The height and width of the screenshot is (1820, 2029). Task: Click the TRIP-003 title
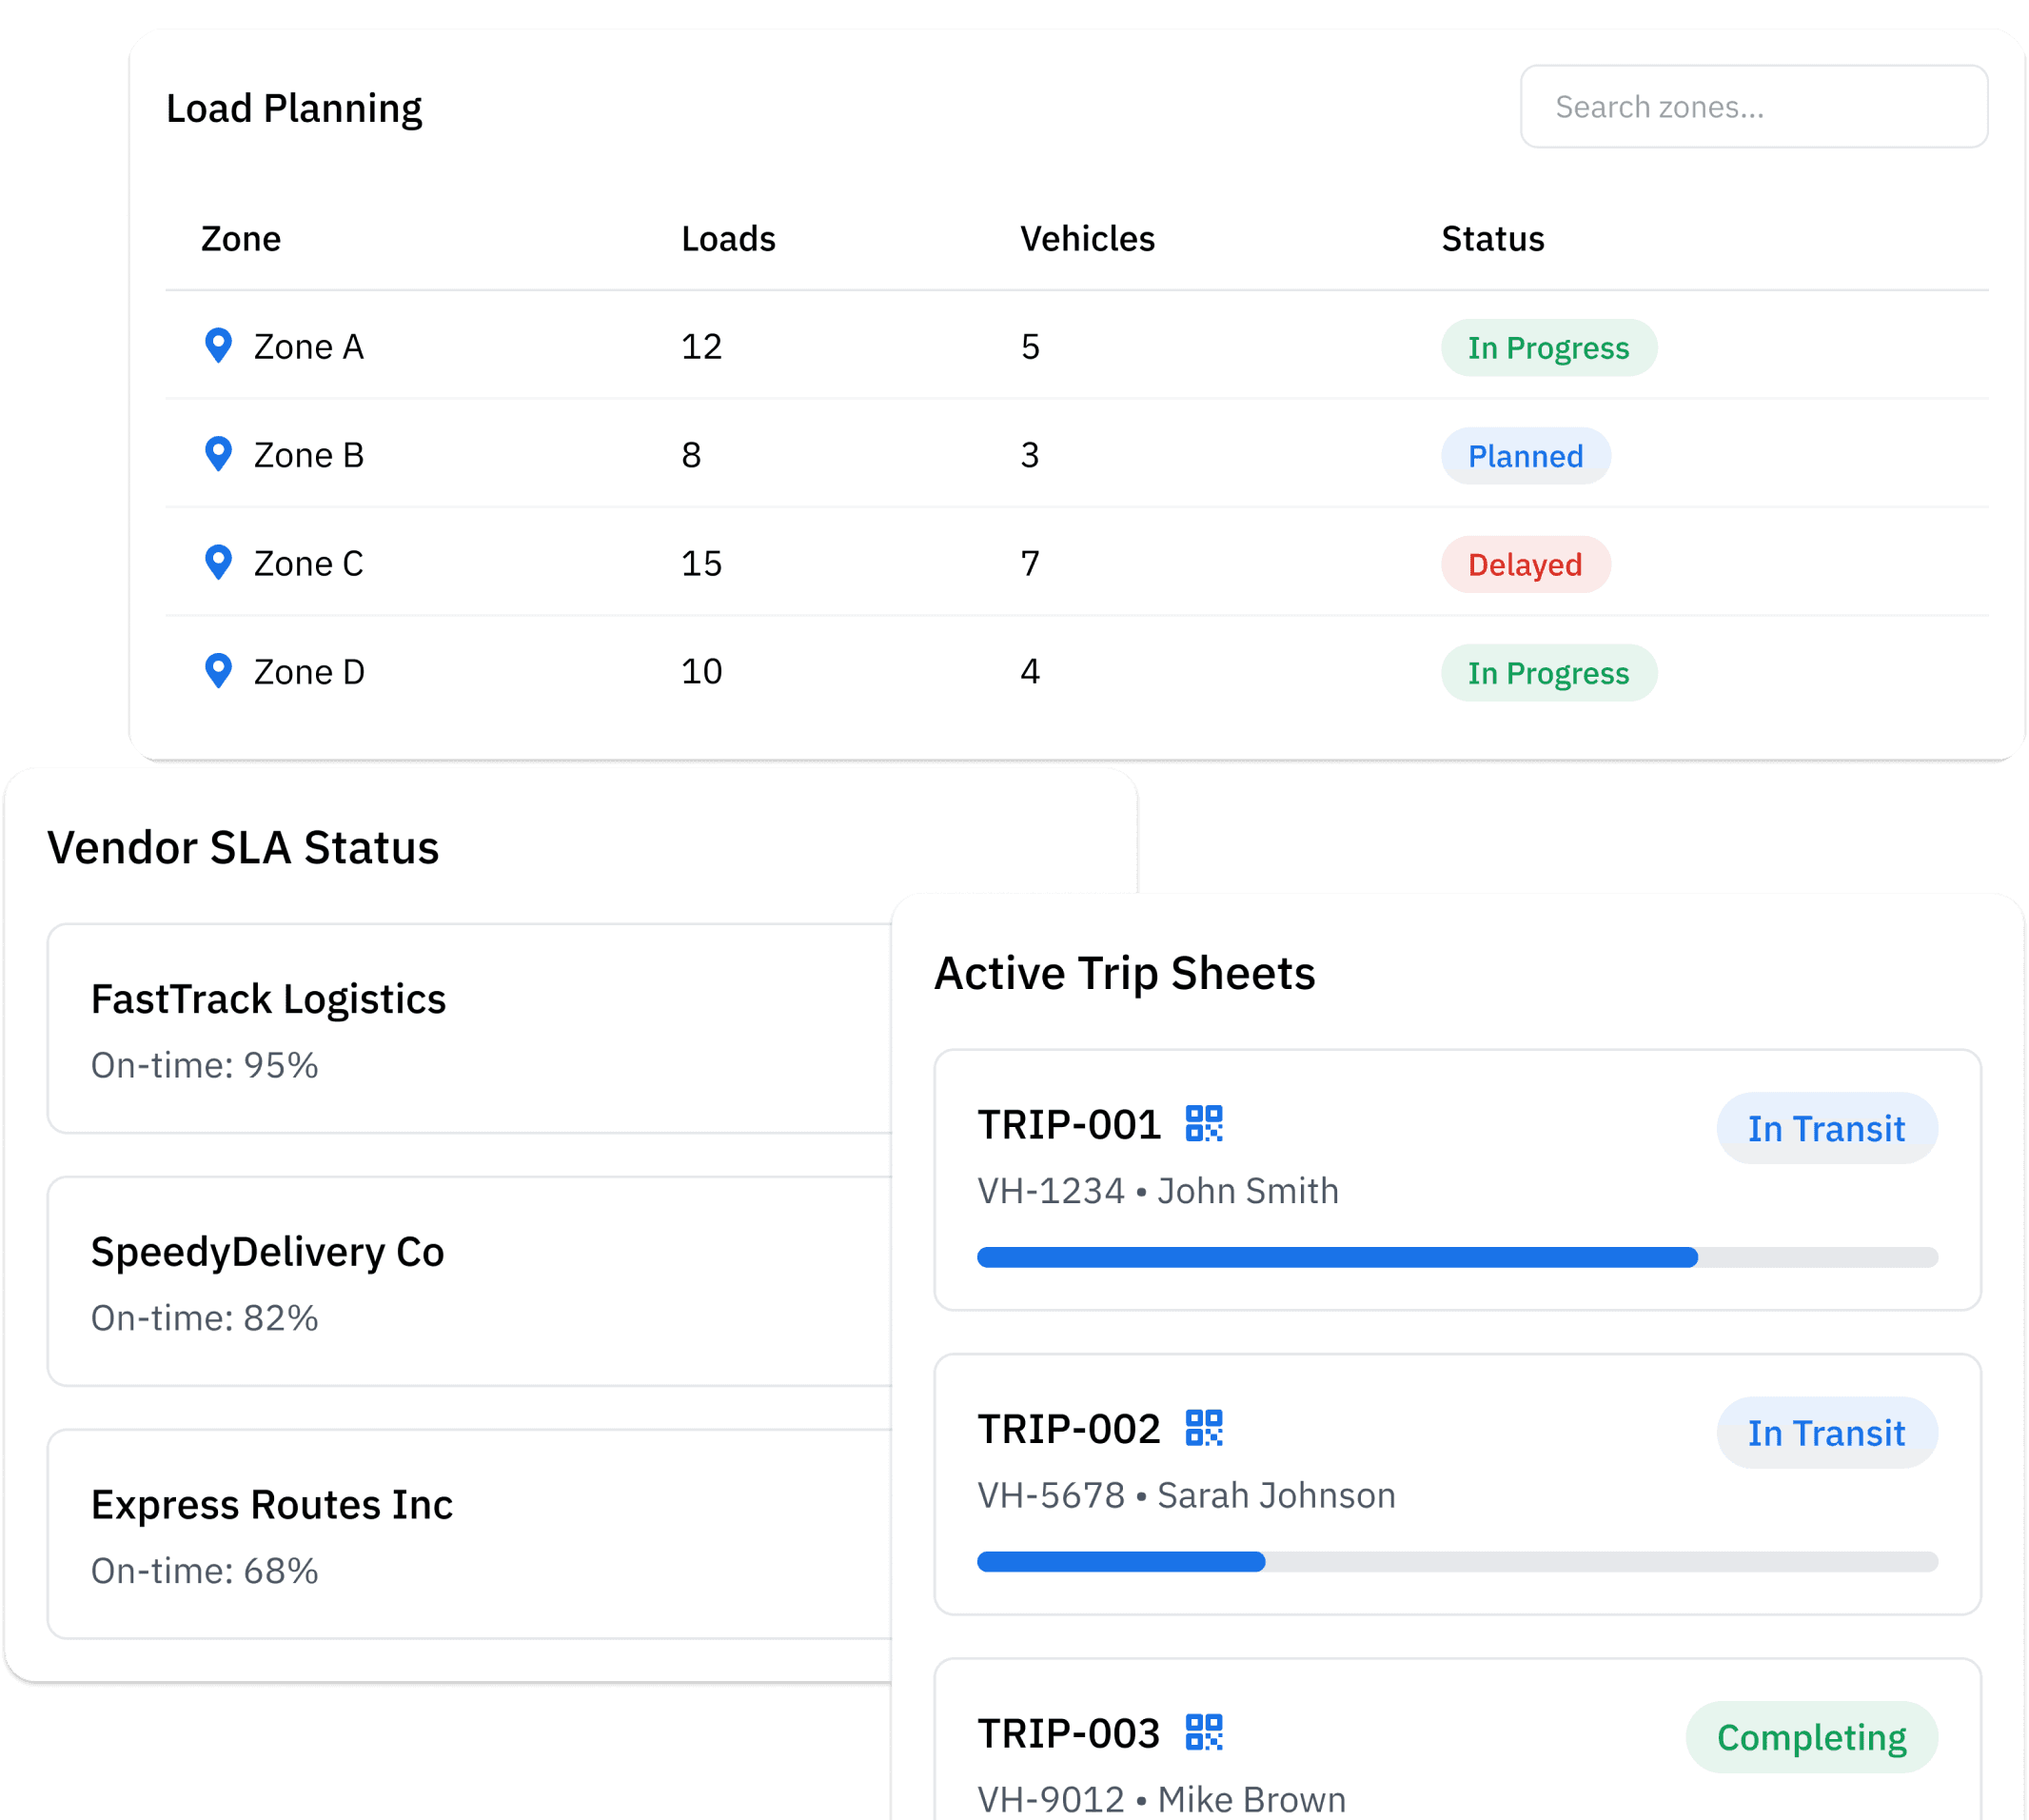pos(1069,1734)
